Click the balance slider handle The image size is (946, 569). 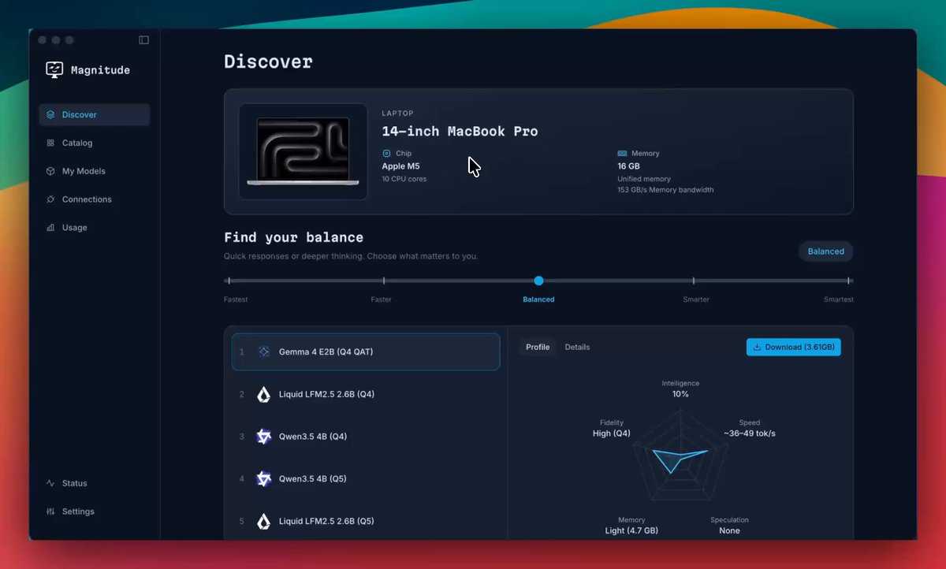[x=538, y=281]
